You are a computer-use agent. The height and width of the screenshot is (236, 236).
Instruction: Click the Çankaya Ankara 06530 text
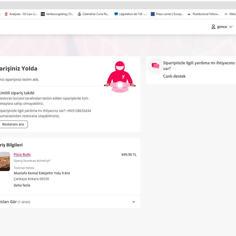tap(31, 179)
